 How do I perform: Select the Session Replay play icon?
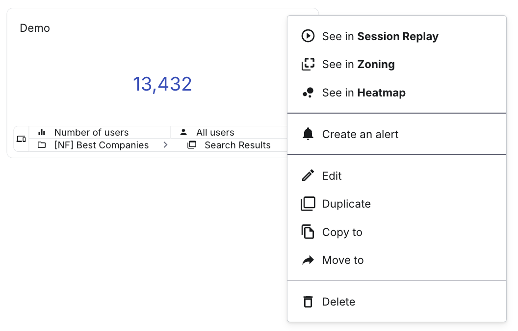[308, 36]
